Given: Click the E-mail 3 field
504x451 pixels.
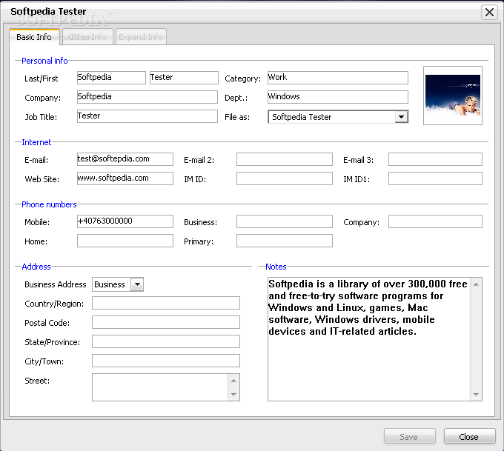Looking at the screenshot, I should click(x=435, y=159).
